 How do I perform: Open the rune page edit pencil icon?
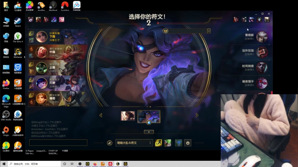(x=109, y=143)
